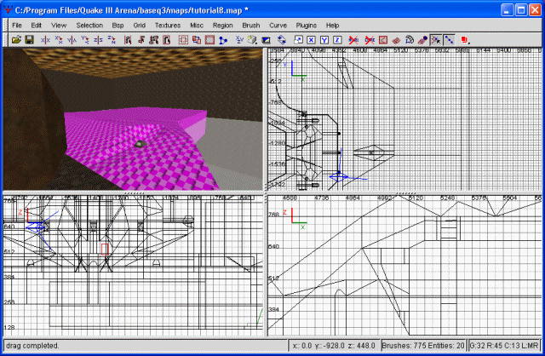Click the x y z coordinates readout
This screenshot has height=356, width=545.
(x=333, y=346)
